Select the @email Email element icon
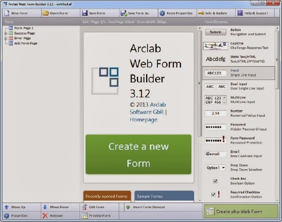282x222 pixels. point(215,154)
